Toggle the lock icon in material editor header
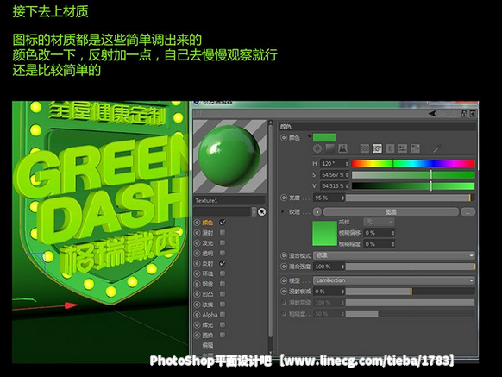 point(463,114)
